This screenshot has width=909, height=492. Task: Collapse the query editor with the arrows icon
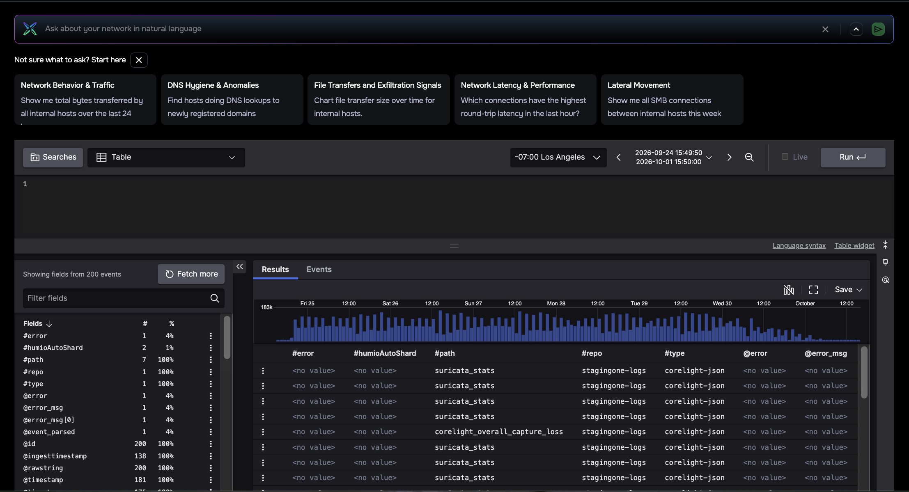[885, 245]
